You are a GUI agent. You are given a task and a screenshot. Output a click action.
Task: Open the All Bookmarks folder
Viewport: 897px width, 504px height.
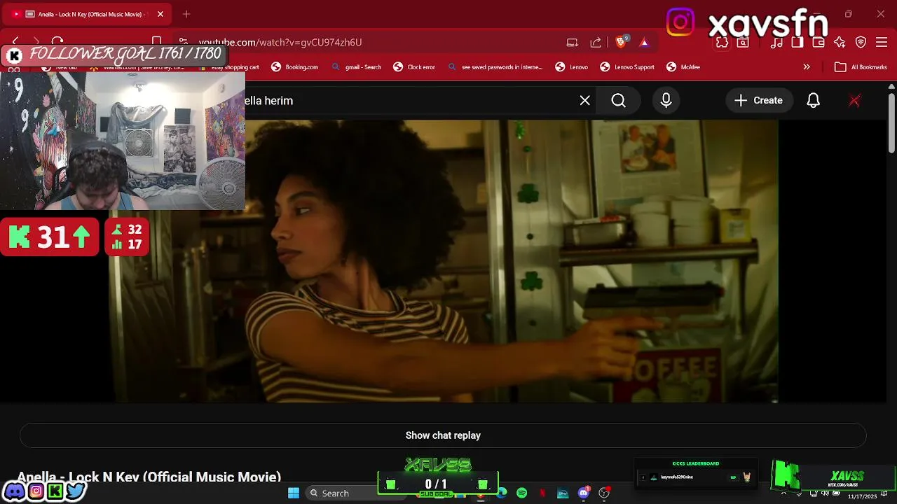tap(861, 67)
